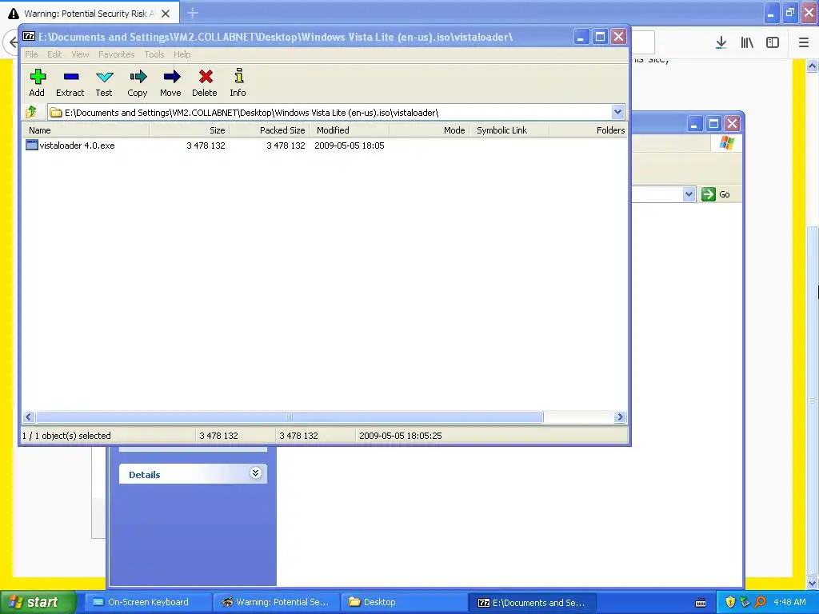Click the 7-Zip horizontal scrollbar thumb
This screenshot has width=819, height=614.
pos(289,417)
